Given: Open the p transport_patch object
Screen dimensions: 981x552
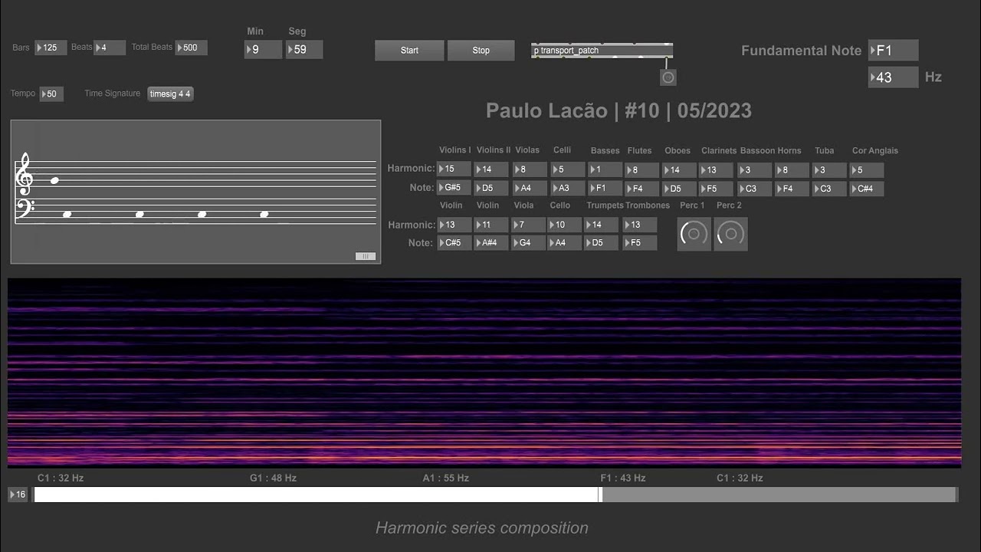Looking at the screenshot, I should [602, 51].
